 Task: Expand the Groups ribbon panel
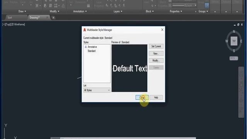[x=203, y=11]
